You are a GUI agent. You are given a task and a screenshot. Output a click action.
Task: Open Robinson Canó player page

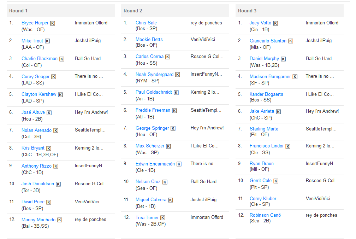coord(265,215)
